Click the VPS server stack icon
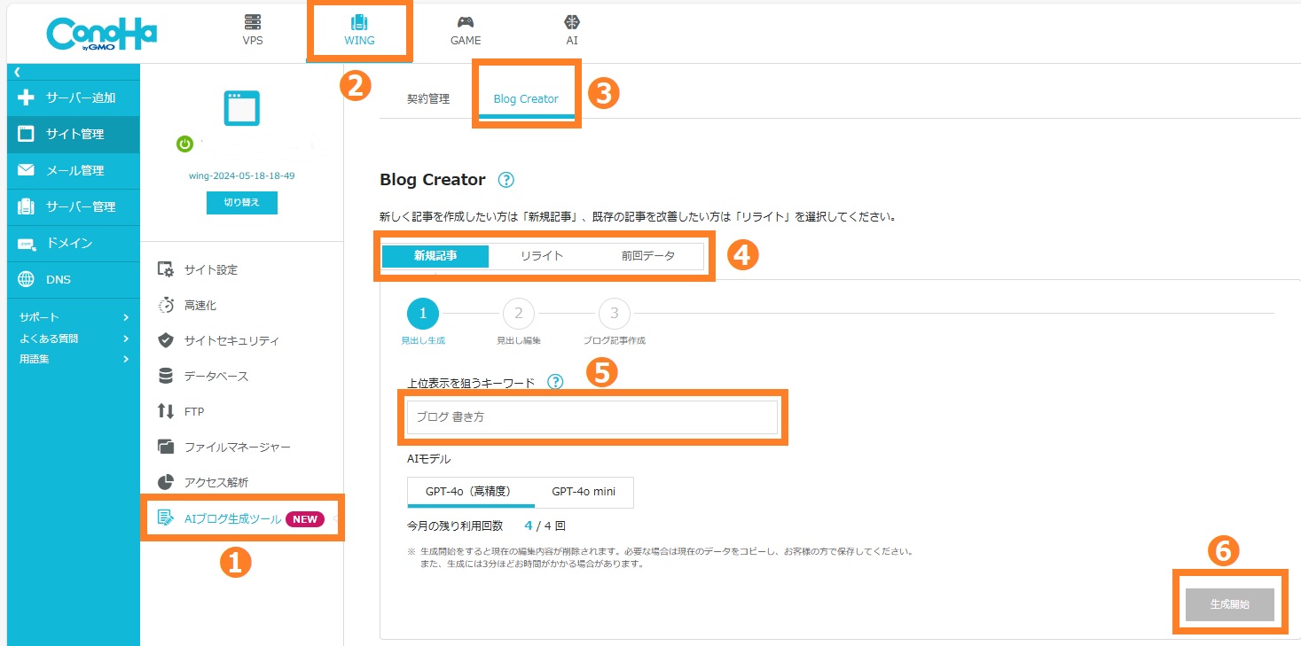The width and height of the screenshot is (1301, 646). point(253,21)
